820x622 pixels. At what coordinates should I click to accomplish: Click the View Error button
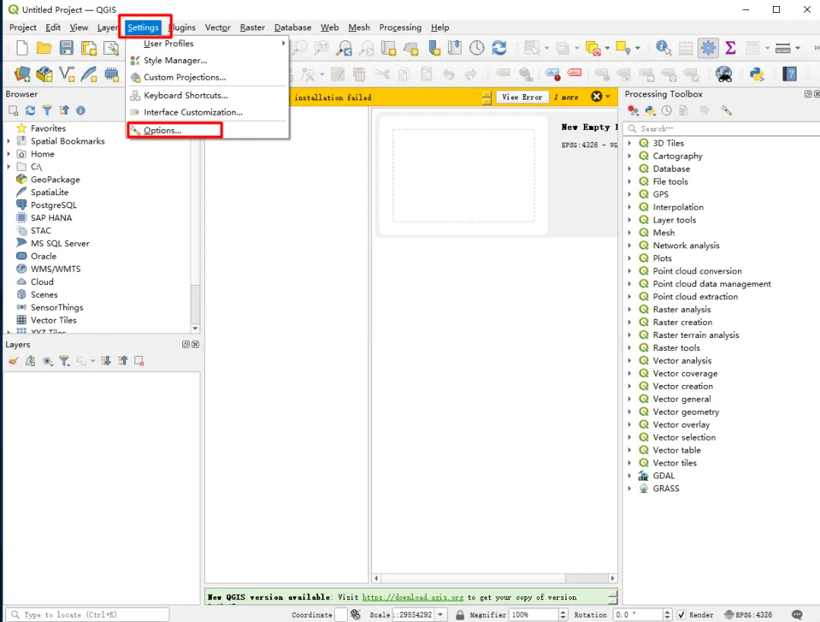coord(522,97)
